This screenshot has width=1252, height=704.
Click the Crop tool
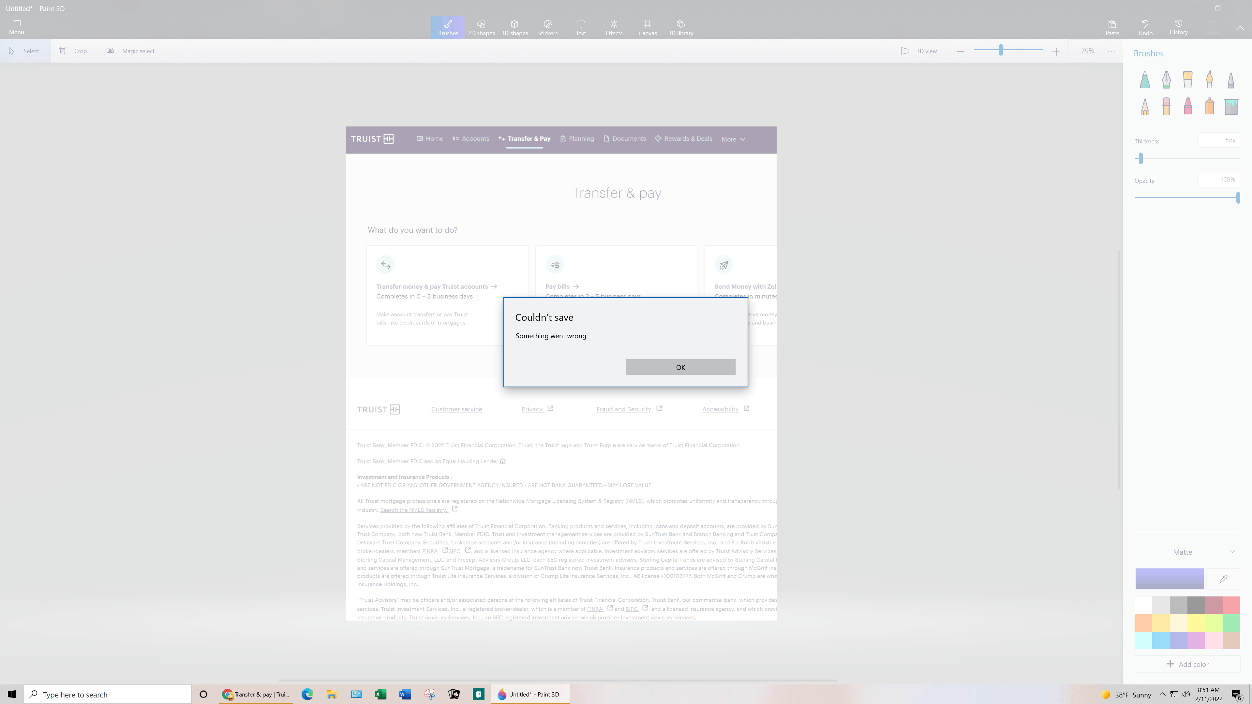(73, 51)
